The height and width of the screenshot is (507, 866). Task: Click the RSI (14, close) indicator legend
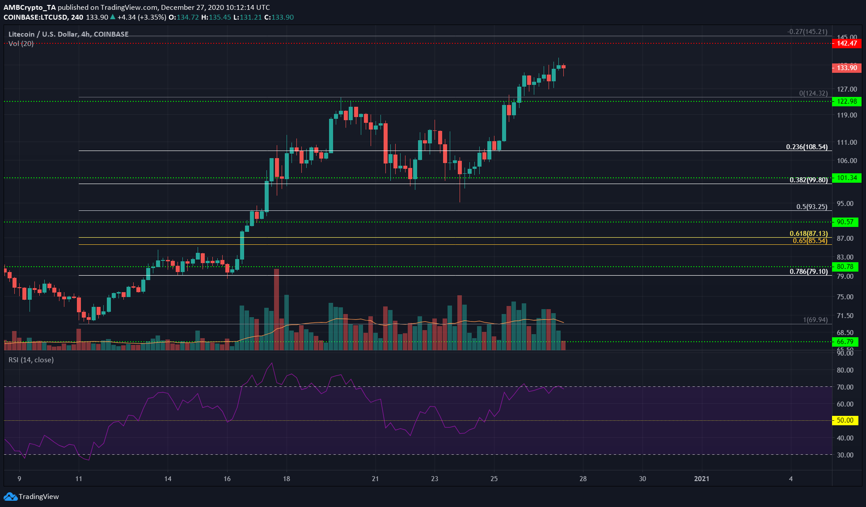31,360
